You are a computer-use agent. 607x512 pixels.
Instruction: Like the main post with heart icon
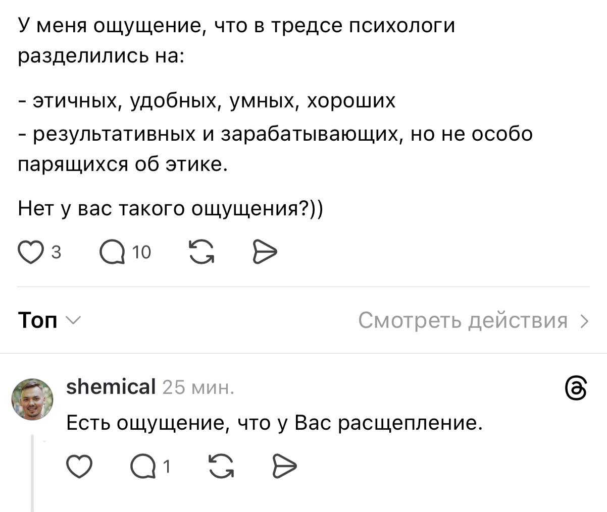(x=31, y=252)
